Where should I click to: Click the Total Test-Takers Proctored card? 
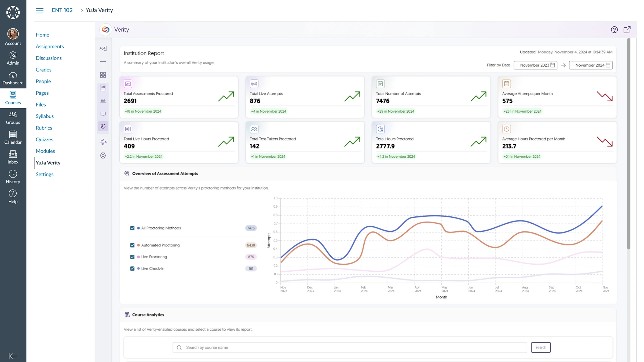(x=305, y=142)
